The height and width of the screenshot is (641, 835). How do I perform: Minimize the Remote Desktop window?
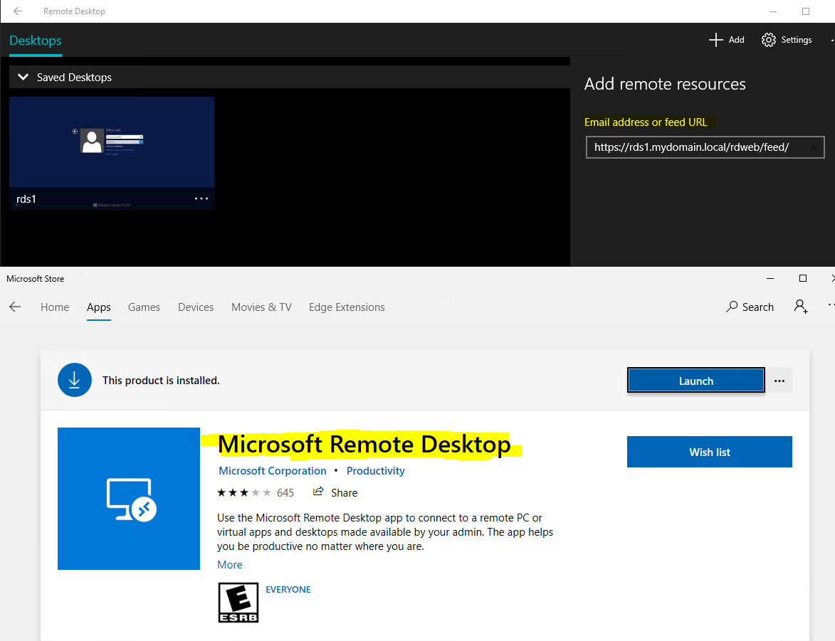pyautogui.click(x=773, y=11)
